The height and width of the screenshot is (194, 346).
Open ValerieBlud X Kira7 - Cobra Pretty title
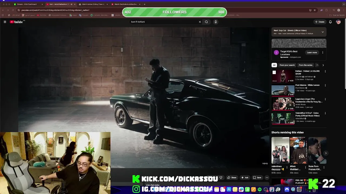pos(308,114)
